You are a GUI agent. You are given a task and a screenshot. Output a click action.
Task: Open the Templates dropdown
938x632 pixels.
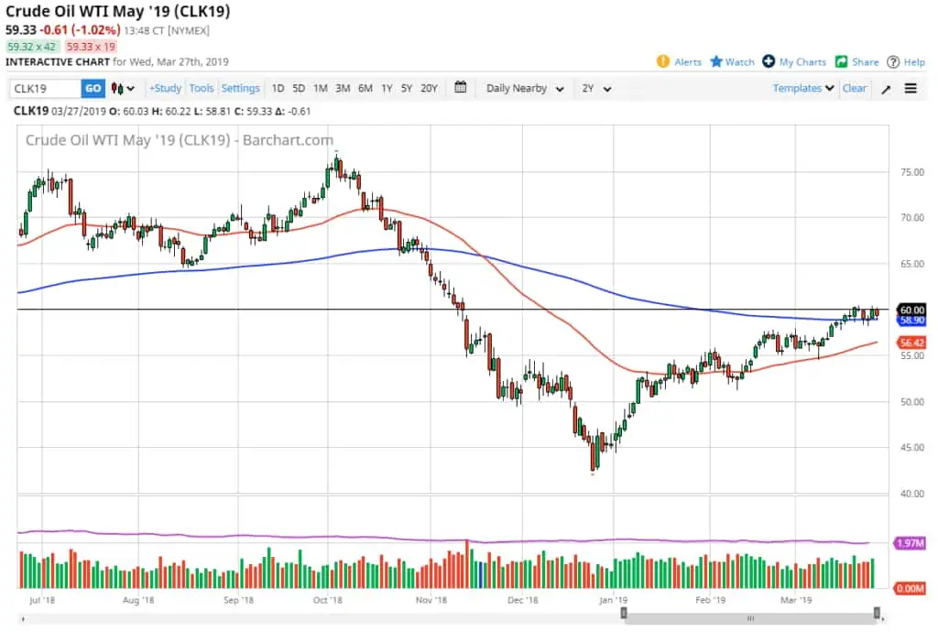pos(803,89)
